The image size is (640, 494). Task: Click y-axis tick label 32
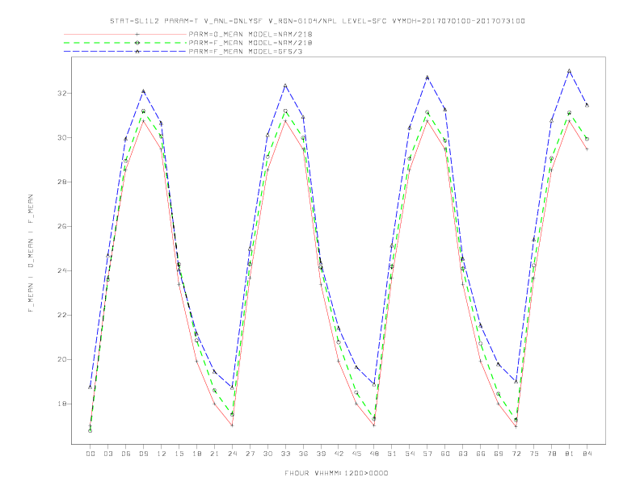click(62, 94)
